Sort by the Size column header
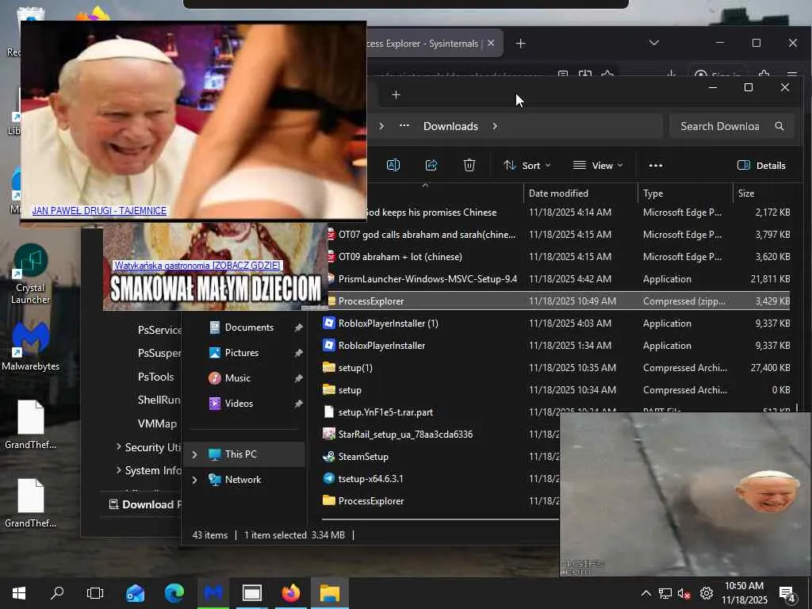 pos(764,193)
